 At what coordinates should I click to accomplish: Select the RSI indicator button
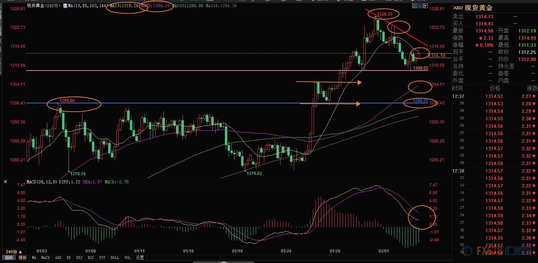[91, 258]
